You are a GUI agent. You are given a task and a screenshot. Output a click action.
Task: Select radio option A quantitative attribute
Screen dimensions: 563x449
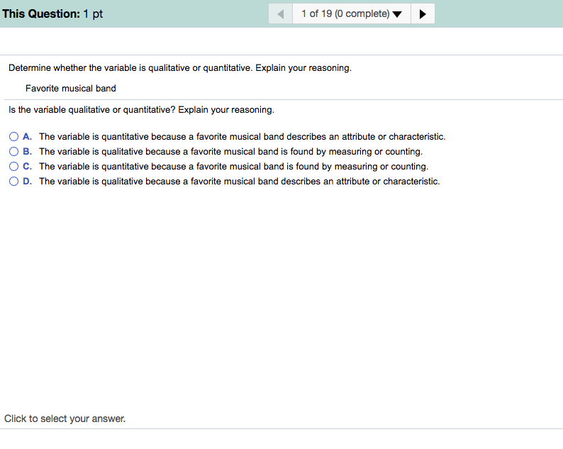click(13, 136)
